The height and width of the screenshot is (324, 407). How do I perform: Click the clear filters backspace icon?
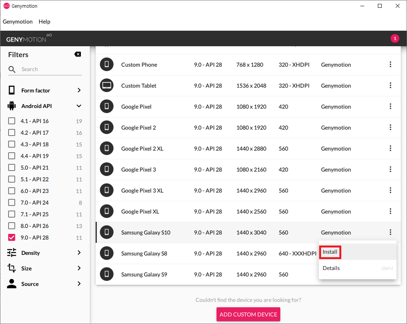(x=78, y=54)
